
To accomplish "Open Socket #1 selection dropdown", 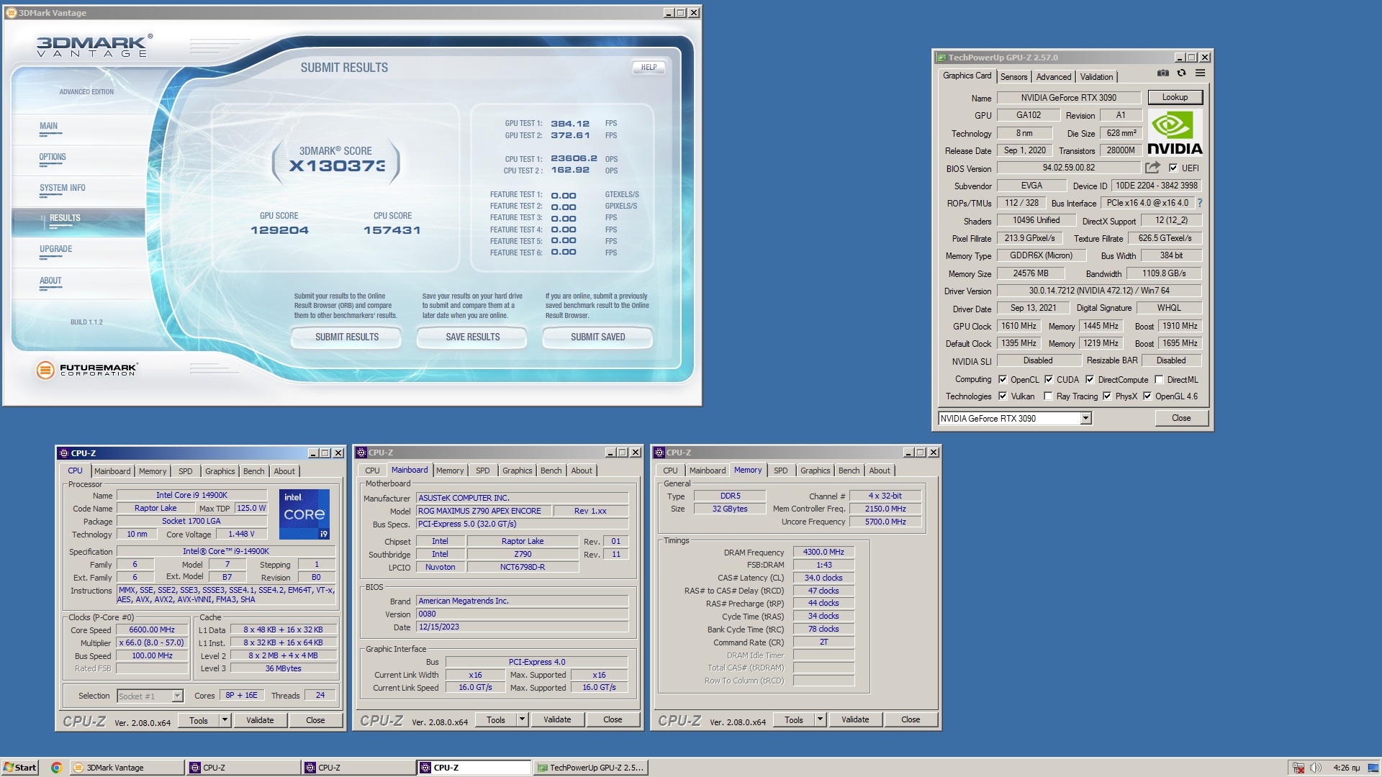I will click(x=177, y=696).
